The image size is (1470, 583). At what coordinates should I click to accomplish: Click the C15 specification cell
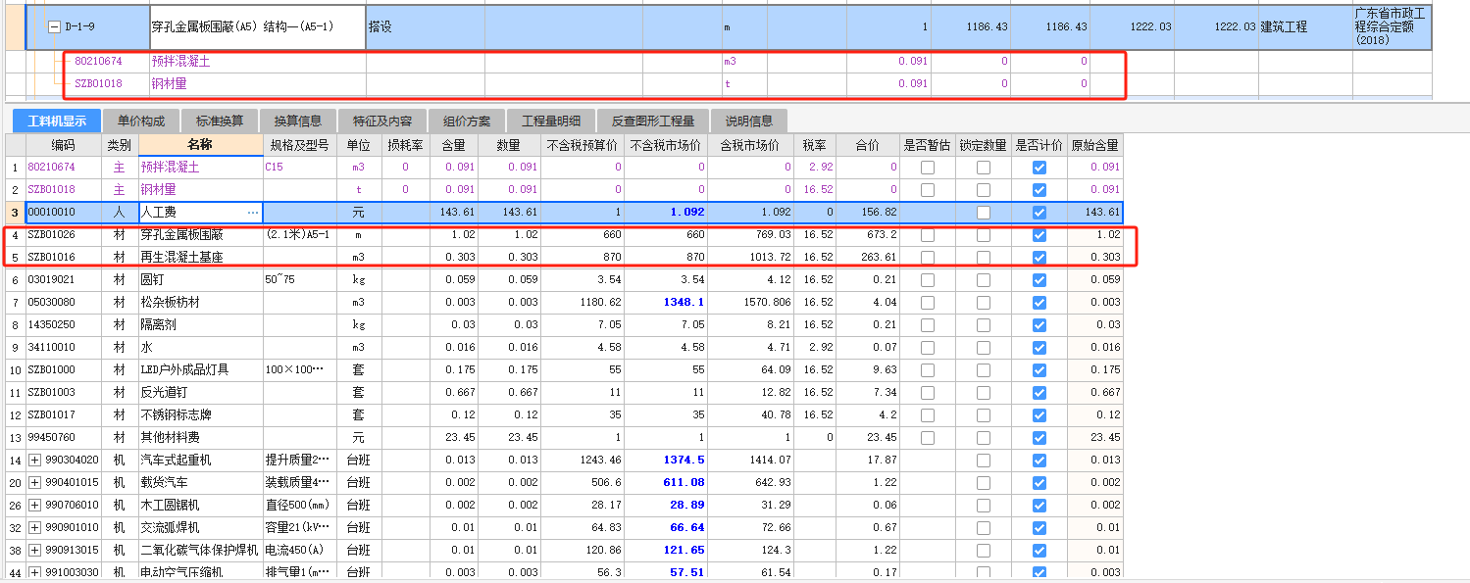pos(299,168)
